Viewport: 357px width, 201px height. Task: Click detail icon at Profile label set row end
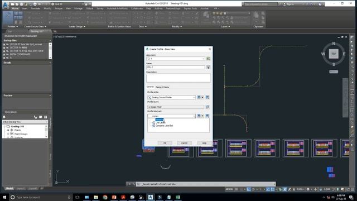click(x=208, y=116)
